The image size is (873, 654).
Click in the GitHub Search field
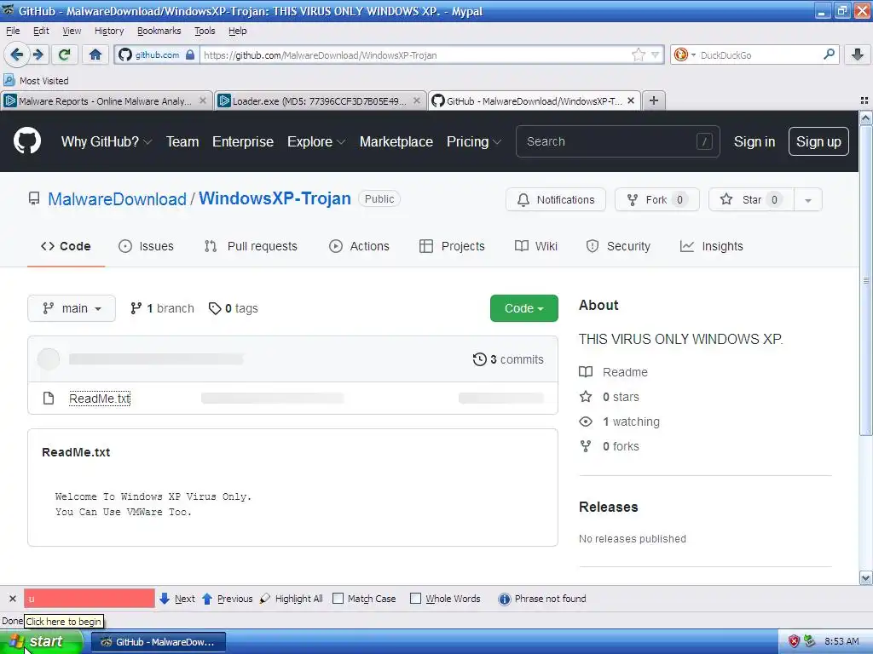[x=617, y=142]
